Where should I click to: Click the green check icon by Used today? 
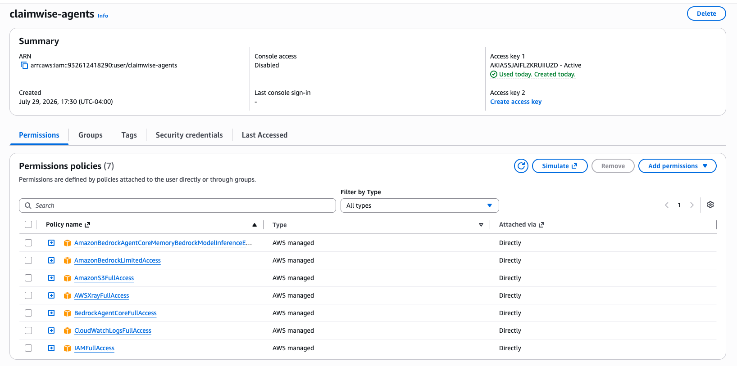[494, 74]
